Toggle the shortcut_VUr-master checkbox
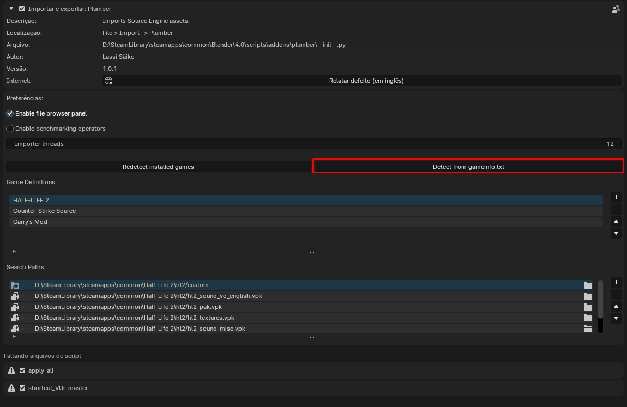 pos(22,388)
